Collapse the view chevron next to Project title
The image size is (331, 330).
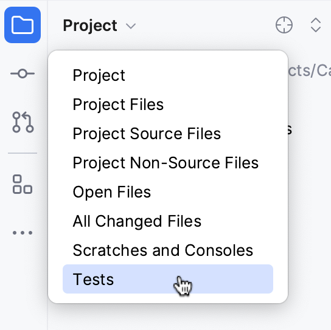click(131, 26)
